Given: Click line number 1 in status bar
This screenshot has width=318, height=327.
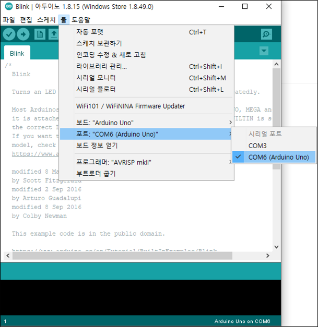Looking at the screenshot, I should coord(5,321).
